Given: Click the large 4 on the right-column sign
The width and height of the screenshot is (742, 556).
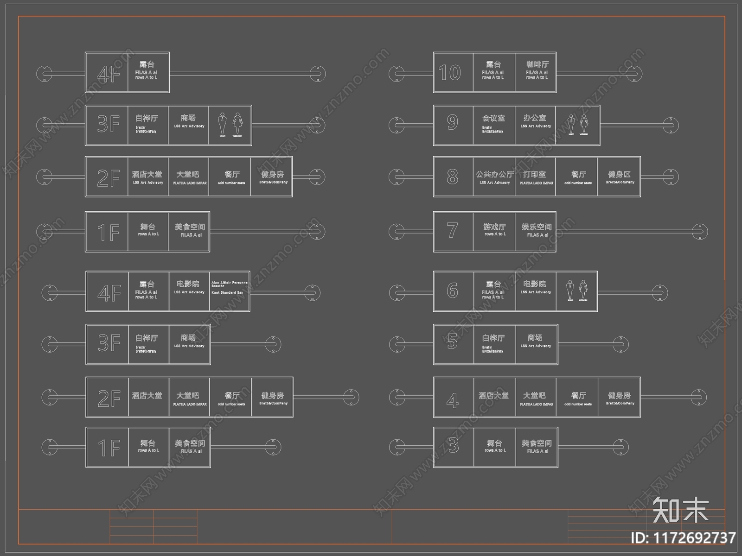Looking at the screenshot, I should point(453,400).
